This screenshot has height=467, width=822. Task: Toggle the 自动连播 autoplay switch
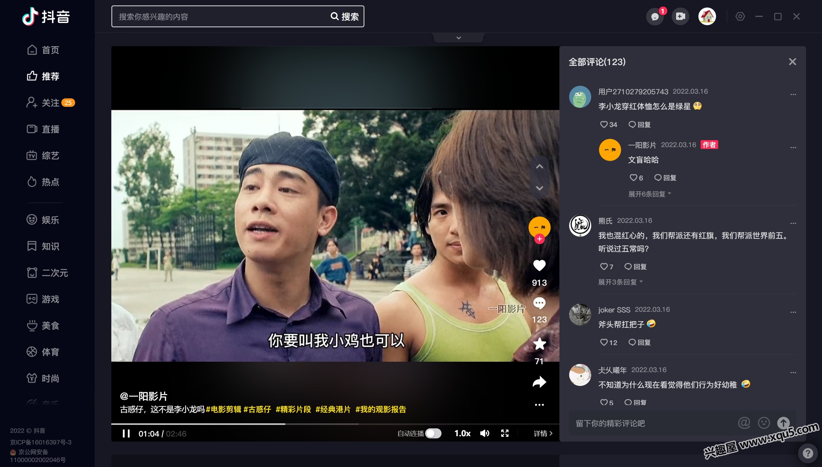433,434
